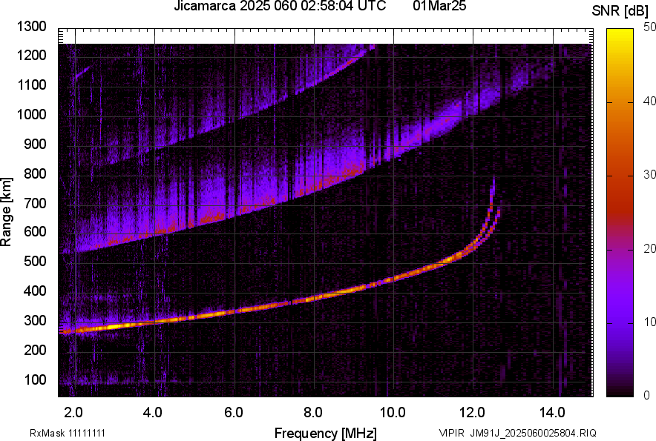Click the file name 'JM91J_2025060025804.RIQ'
The height and width of the screenshot is (441, 656).
click(x=533, y=433)
